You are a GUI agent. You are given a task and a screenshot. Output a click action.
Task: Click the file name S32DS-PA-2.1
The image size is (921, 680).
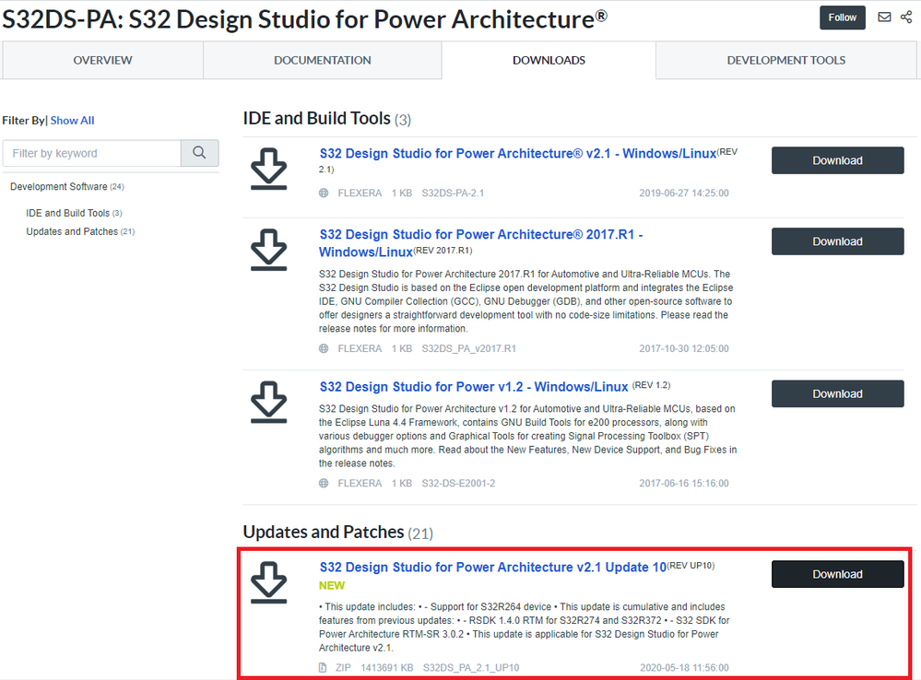coord(453,193)
